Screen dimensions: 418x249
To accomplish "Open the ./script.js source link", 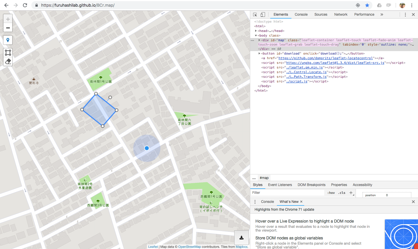I will click(297, 81).
